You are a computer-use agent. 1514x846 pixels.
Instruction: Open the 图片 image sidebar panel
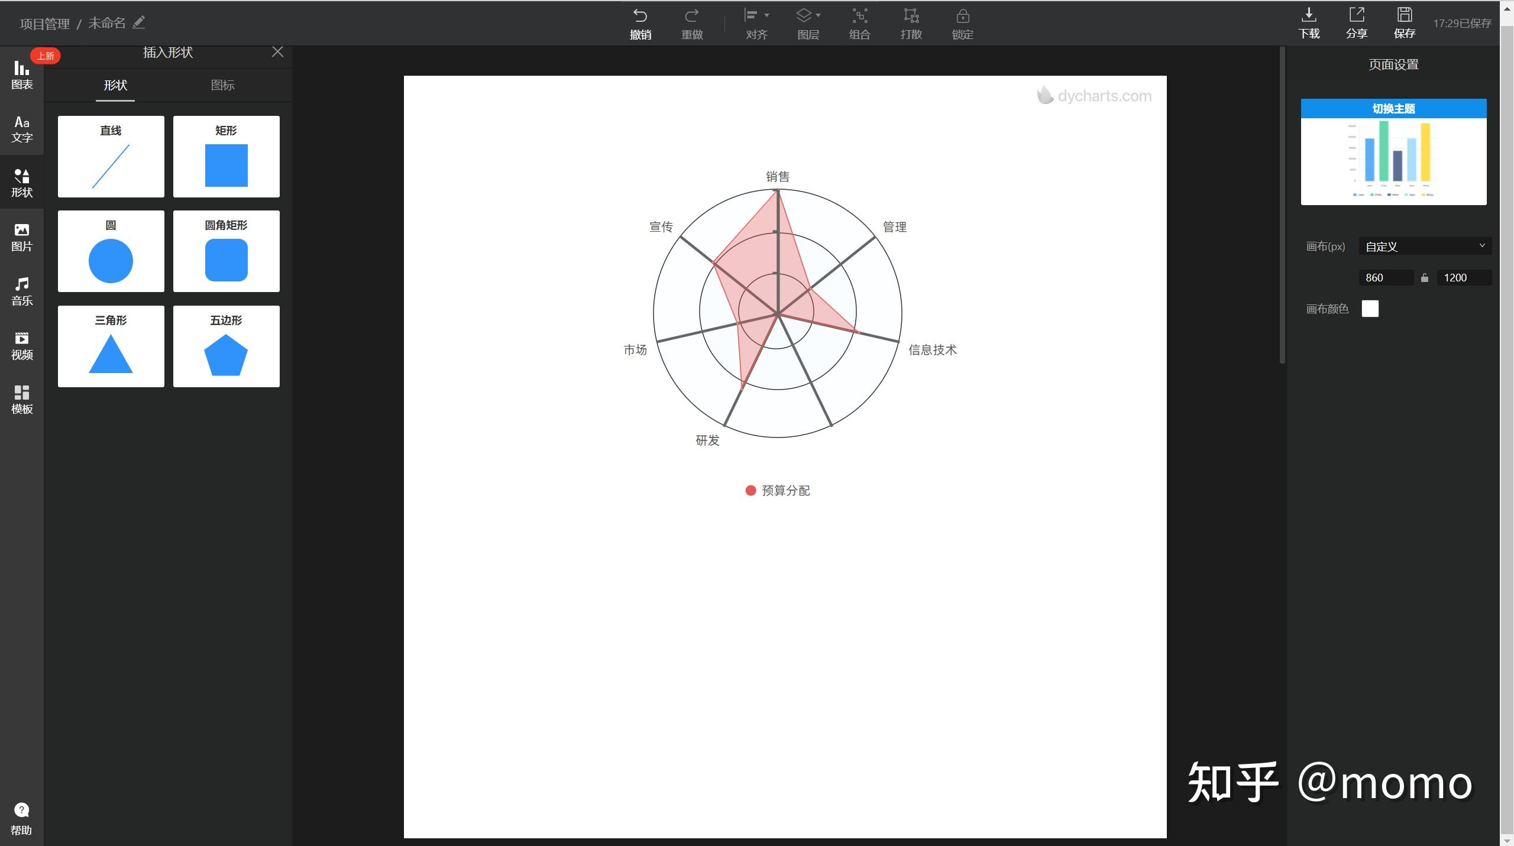(22, 237)
